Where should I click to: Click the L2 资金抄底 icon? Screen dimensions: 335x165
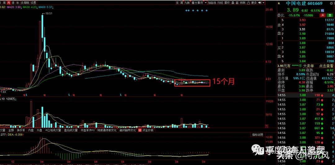tap(140, 130)
